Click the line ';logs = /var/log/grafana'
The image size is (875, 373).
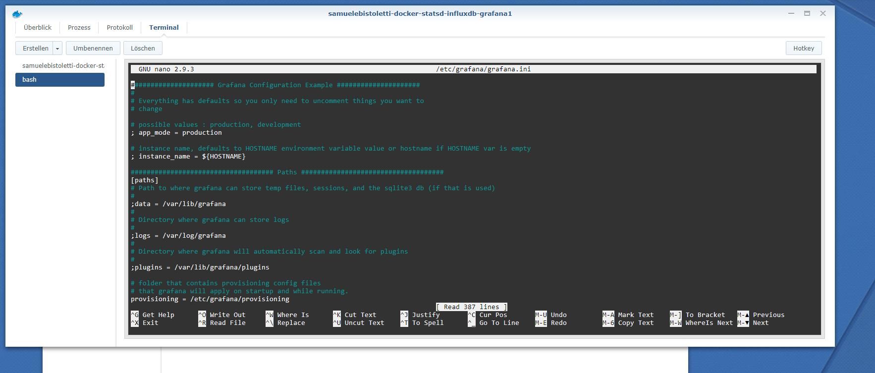click(x=178, y=236)
